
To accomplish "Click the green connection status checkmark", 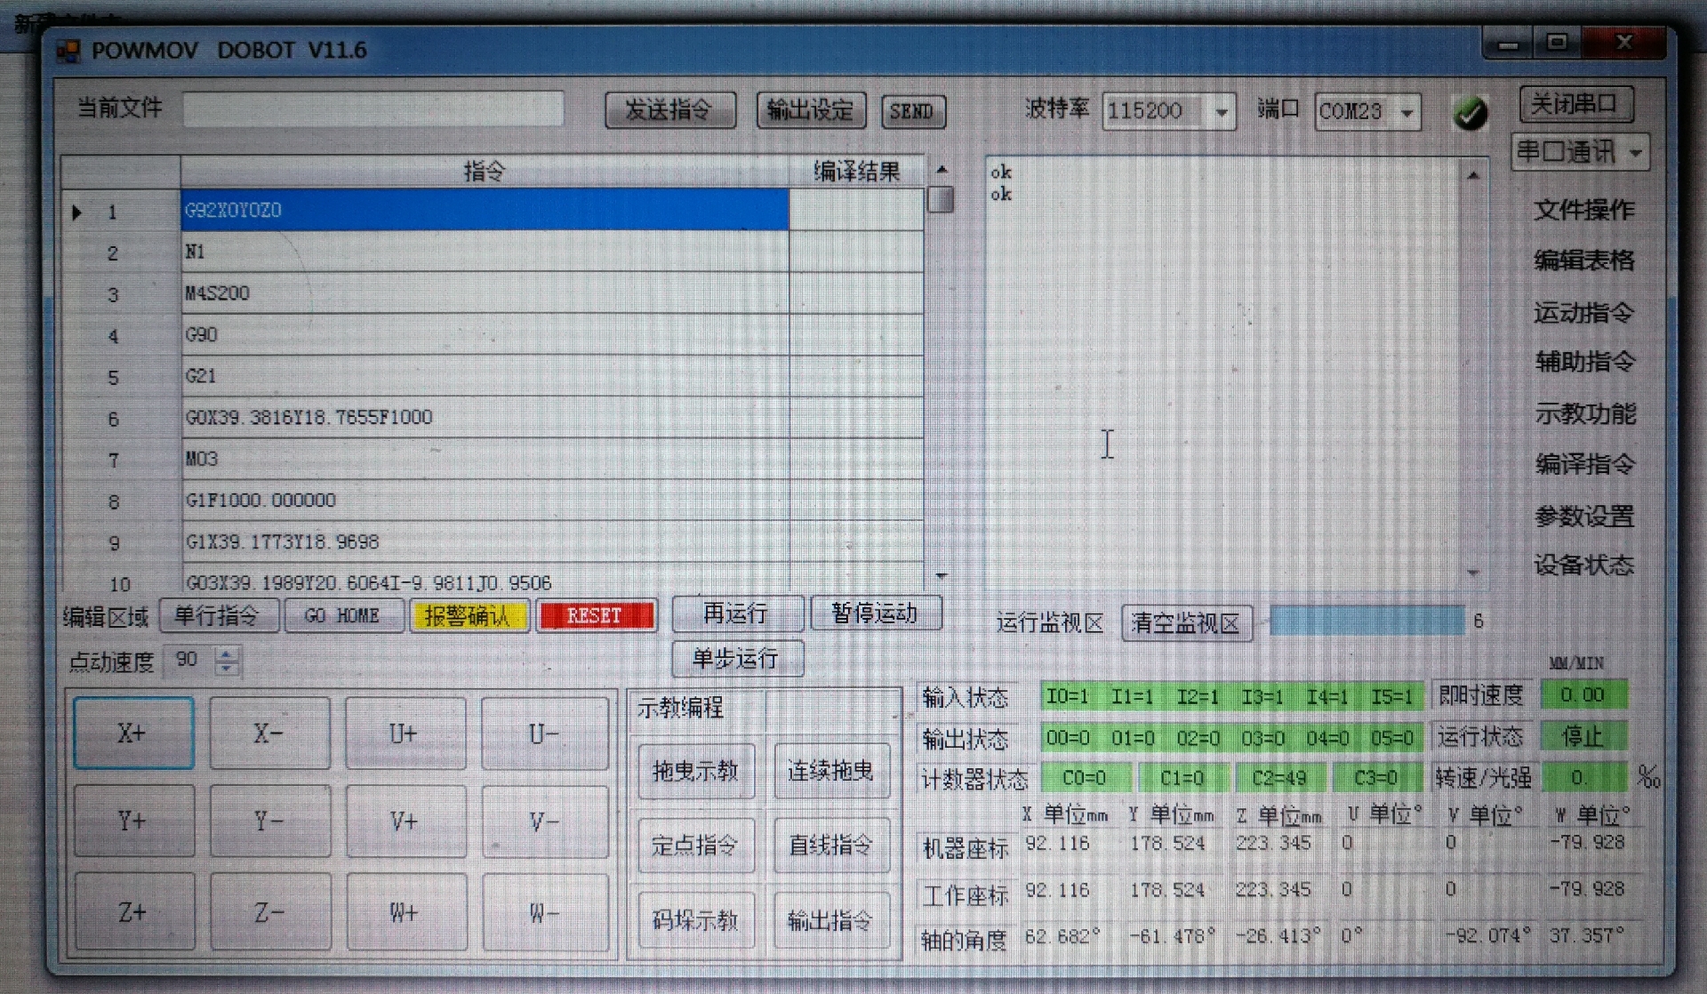I will (1470, 113).
